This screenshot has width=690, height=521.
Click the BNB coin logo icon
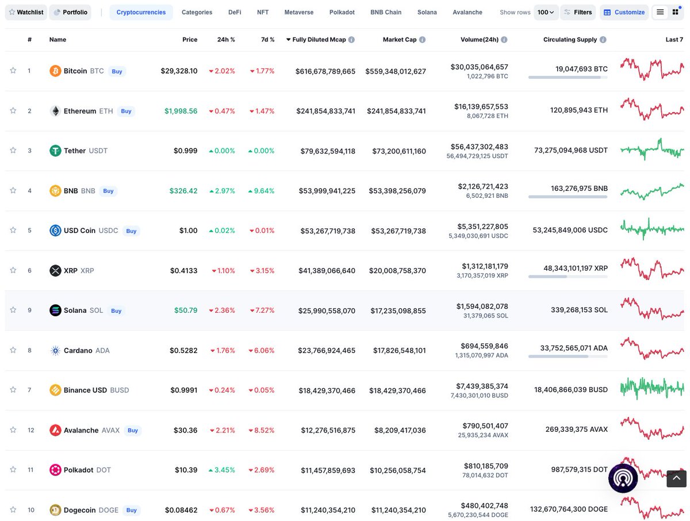pyautogui.click(x=55, y=191)
